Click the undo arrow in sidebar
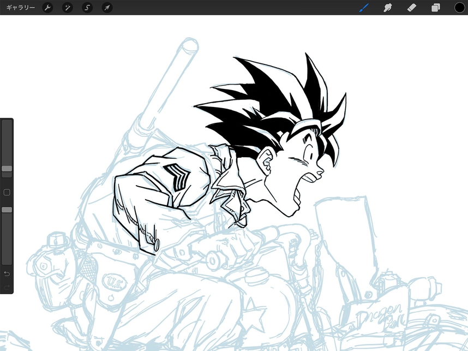Image resolution: width=468 pixels, height=351 pixels. click(7, 273)
